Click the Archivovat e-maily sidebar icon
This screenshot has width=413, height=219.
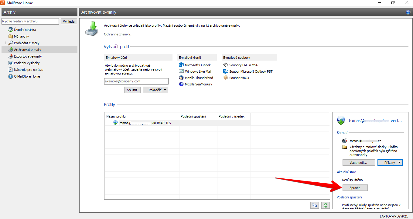(x=11, y=50)
